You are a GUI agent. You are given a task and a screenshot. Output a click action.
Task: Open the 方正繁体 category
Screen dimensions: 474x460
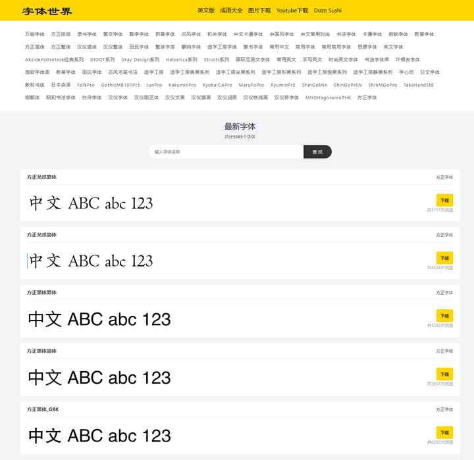tap(61, 47)
